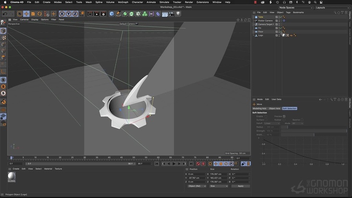The image size is (352, 198).
Task: Toggle the Z axis lock
Action: 75,14
